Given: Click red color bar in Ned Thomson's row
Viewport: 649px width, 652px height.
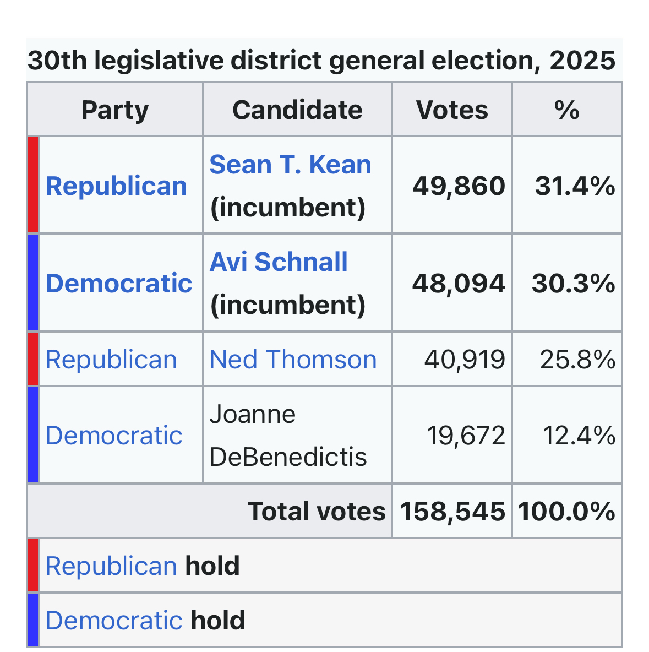Looking at the screenshot, I should click(x=33, y=359).
